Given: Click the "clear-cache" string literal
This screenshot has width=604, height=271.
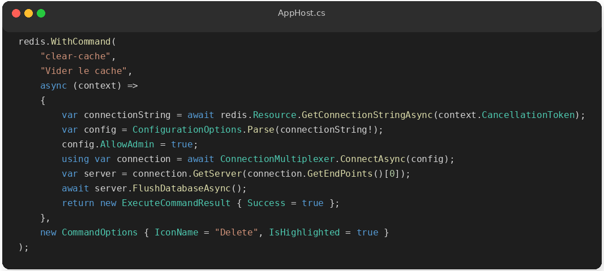Looking at the screenshot, I should [75, 56].
